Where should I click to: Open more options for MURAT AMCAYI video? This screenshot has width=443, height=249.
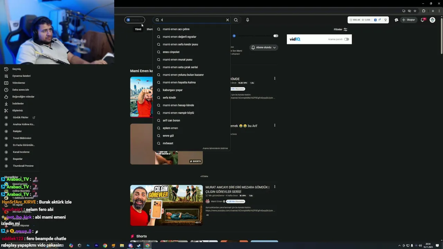(275, 187)
